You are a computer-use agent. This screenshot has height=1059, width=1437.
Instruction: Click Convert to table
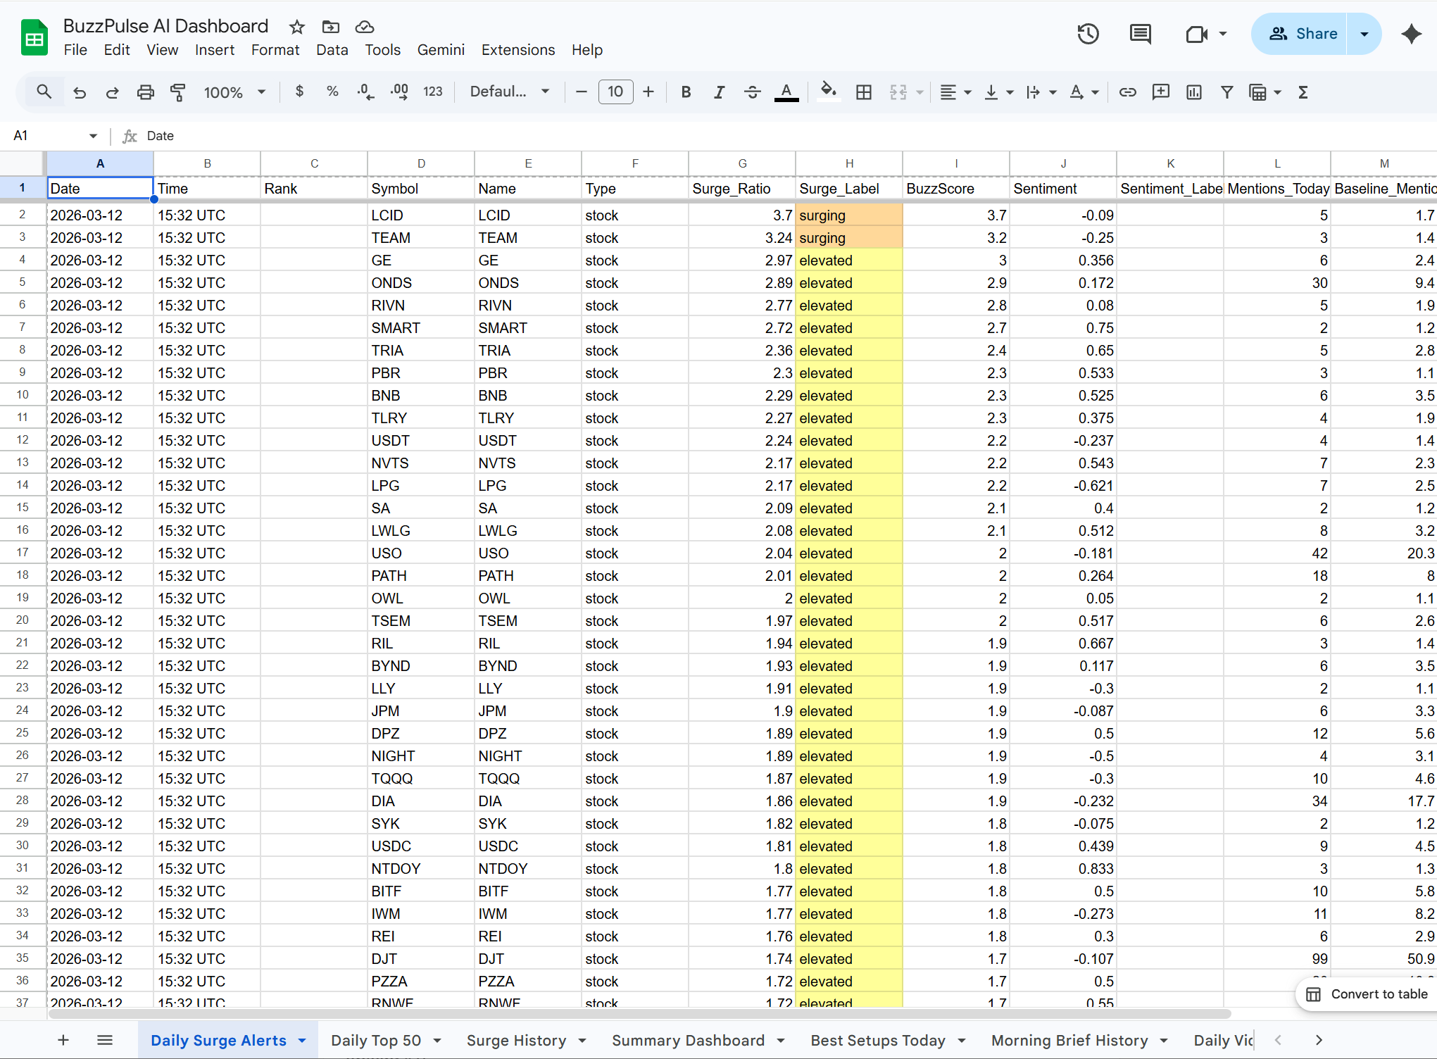pyautogui.click(x=1366, y=994)
